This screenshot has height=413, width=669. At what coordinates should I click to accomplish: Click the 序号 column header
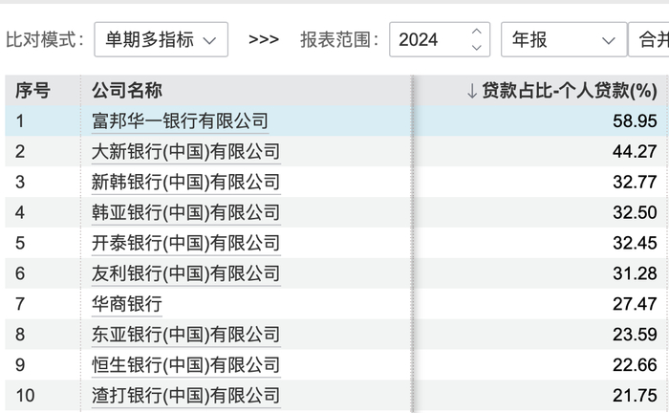pyautogui.click(x=32, y=91)
